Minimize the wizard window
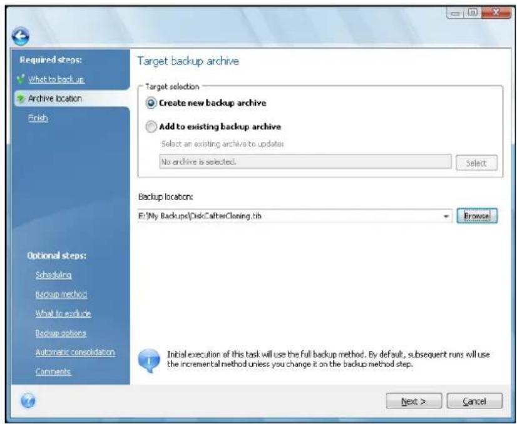 [x=456, y=13]
